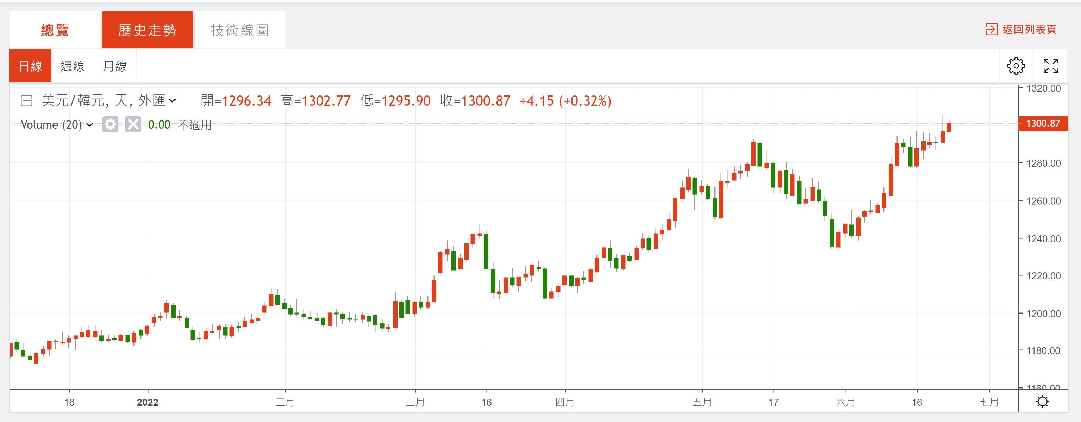This screenshot has width=1081, height=422.
Task: Remove the Volume indicator
Action: click(133, 125)
